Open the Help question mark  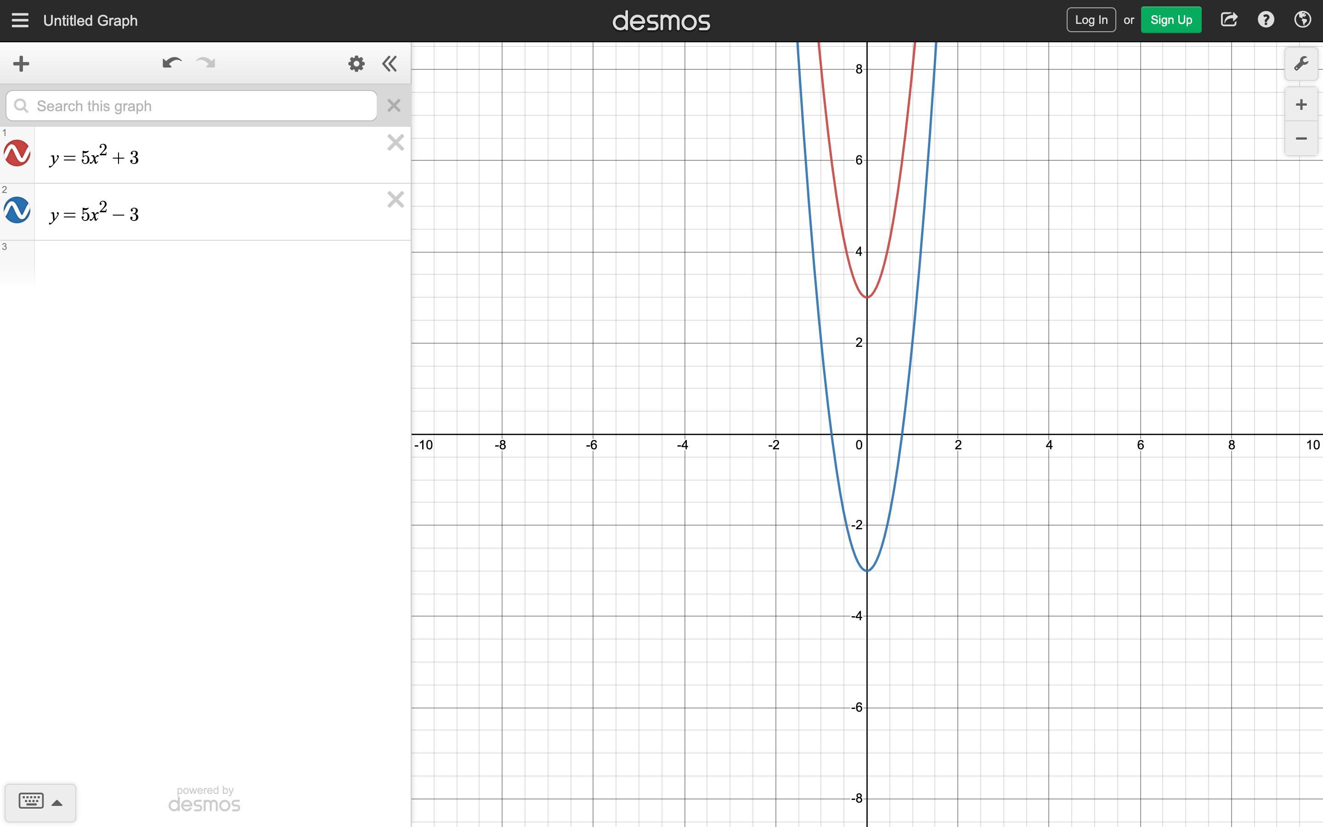click(x=1266, y=20)
